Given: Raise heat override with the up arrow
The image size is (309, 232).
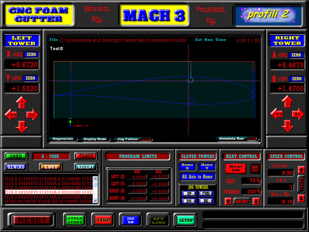Looking at the screenshot, I should 228,201.
